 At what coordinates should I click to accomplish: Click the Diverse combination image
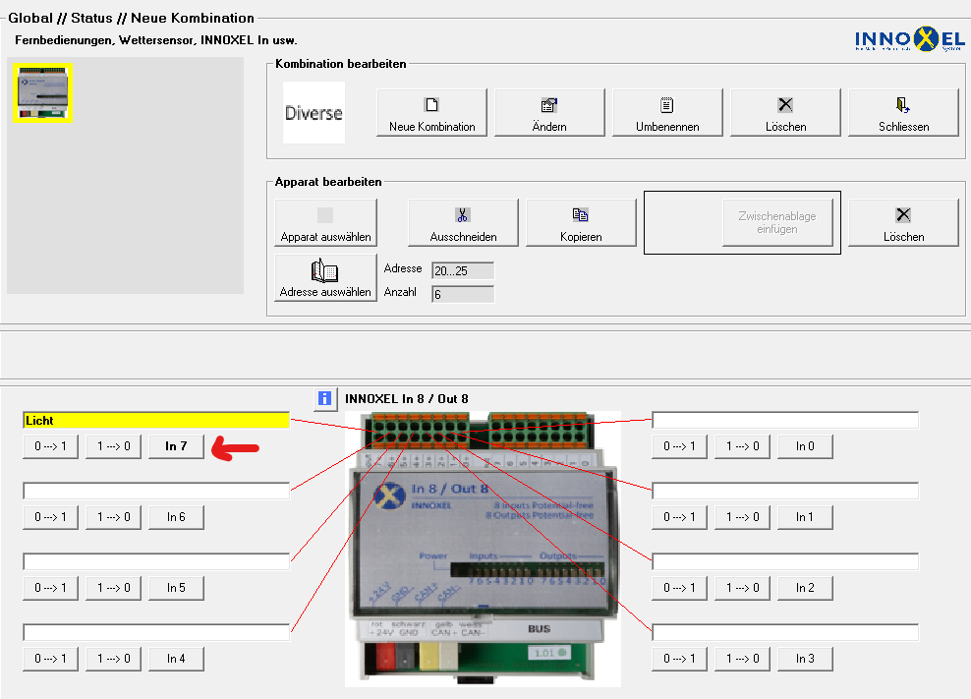point(314,113)
